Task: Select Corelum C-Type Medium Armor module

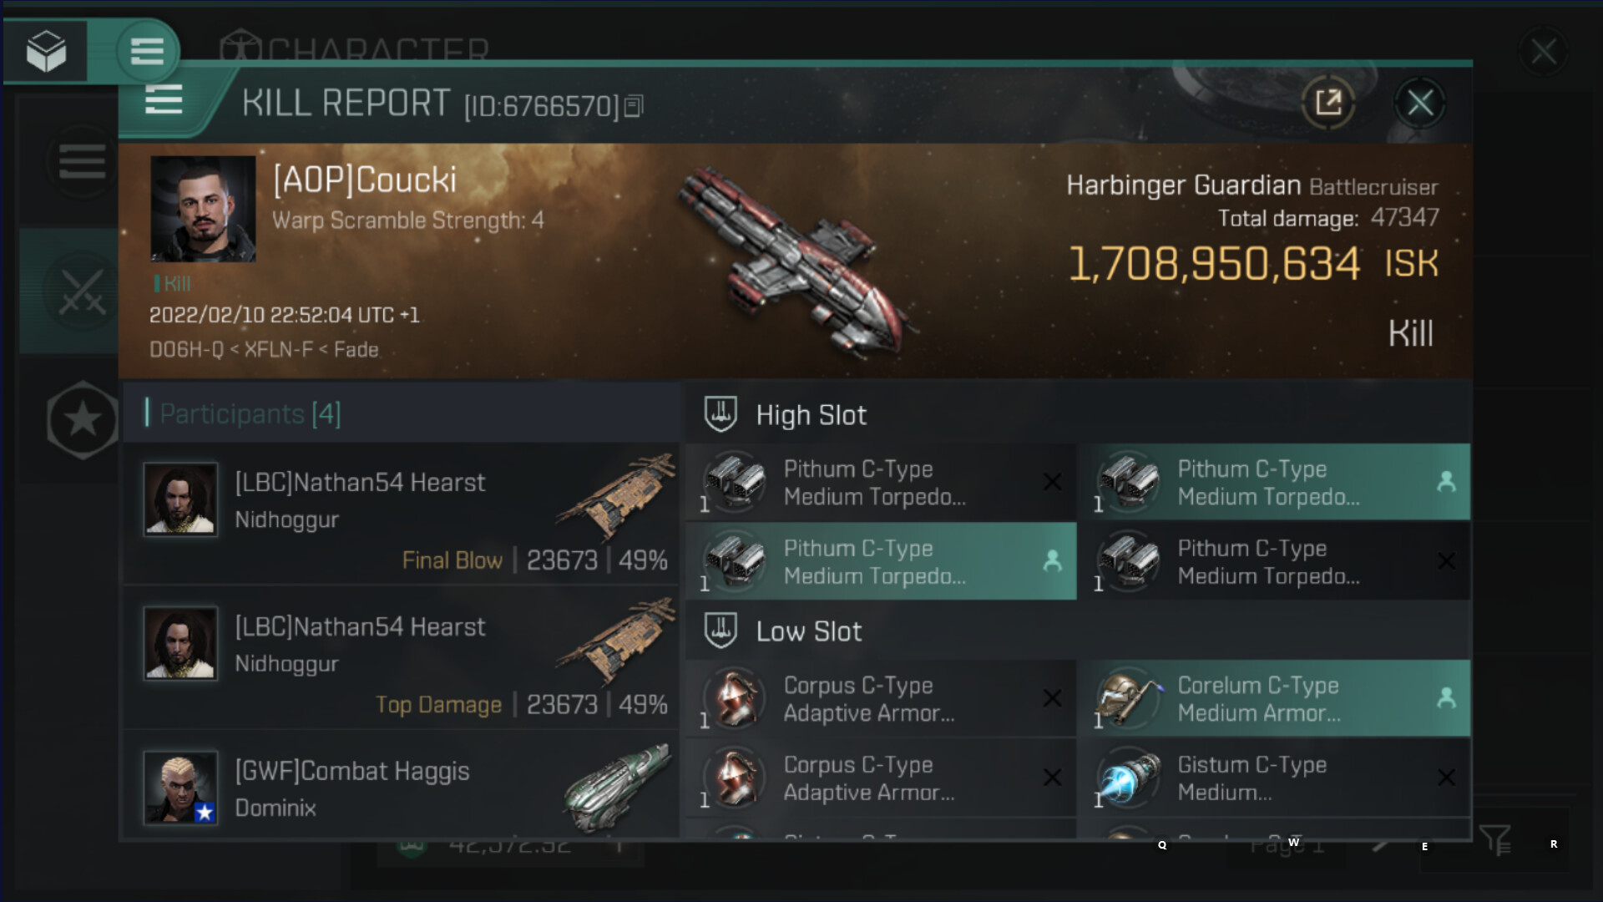Action: [1274, 698]
